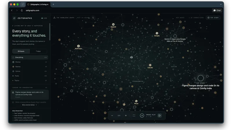Select the OpenAI node
Viewport: 232px width, 130px height.
[113, 25]
